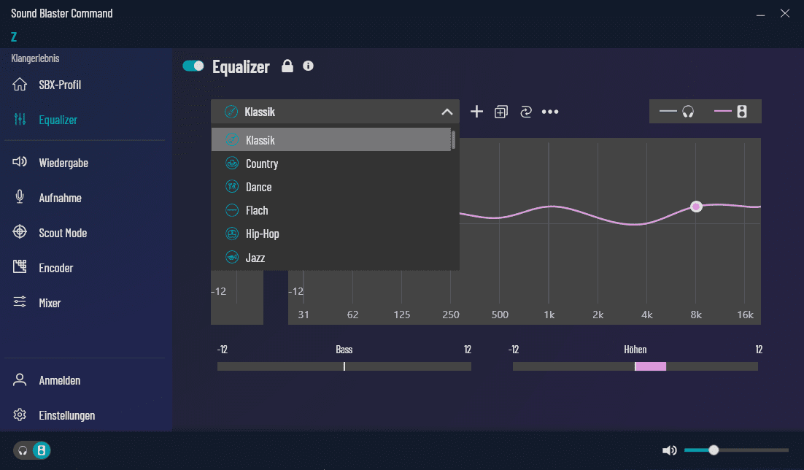804x470 pixels.
Task: Switch output to headphones
Action: pyautogui.click(x=23, y=450)
